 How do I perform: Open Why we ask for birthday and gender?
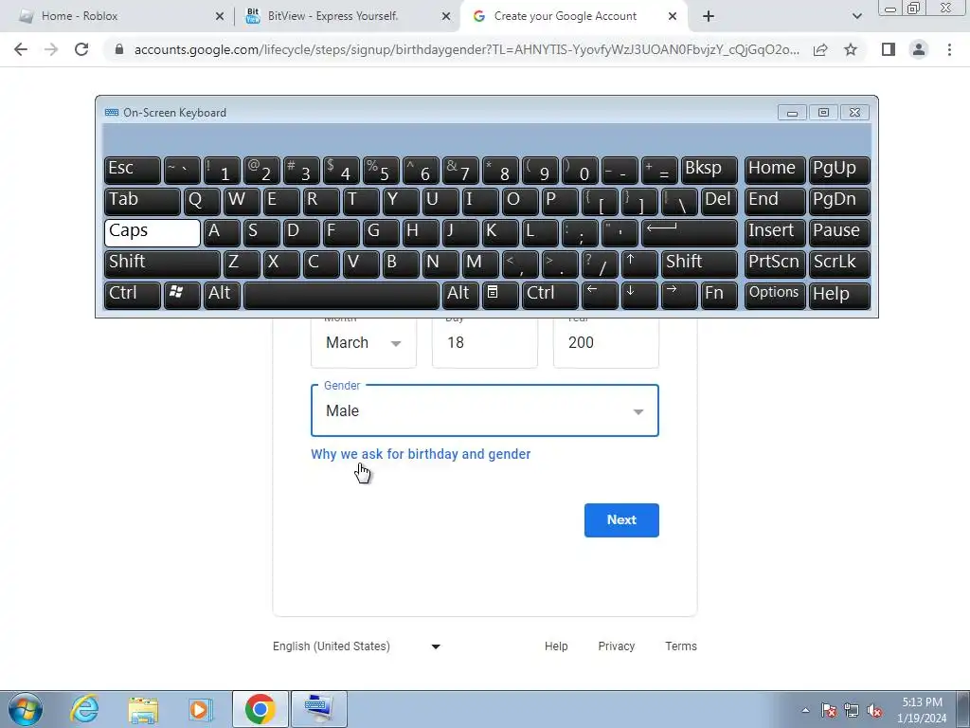point(421,454)
